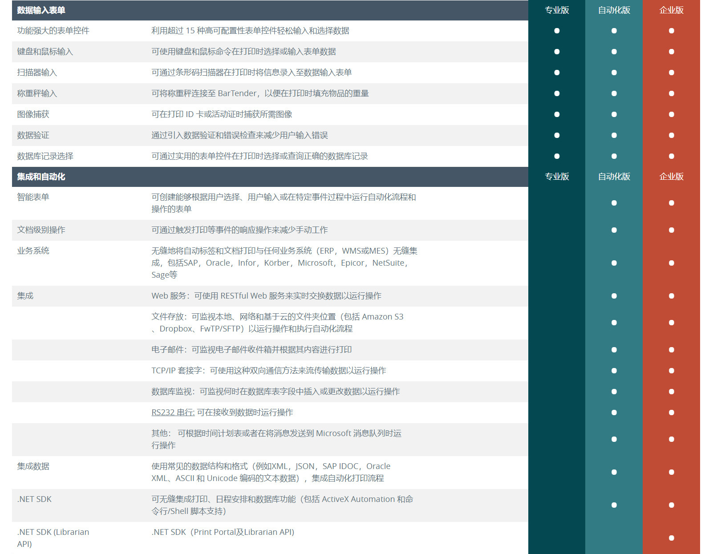Viewport: 713px width, 554px height.
Task: Click description 可通过条形码扫描器在打印时将信息录入
Action: point(251,73)
